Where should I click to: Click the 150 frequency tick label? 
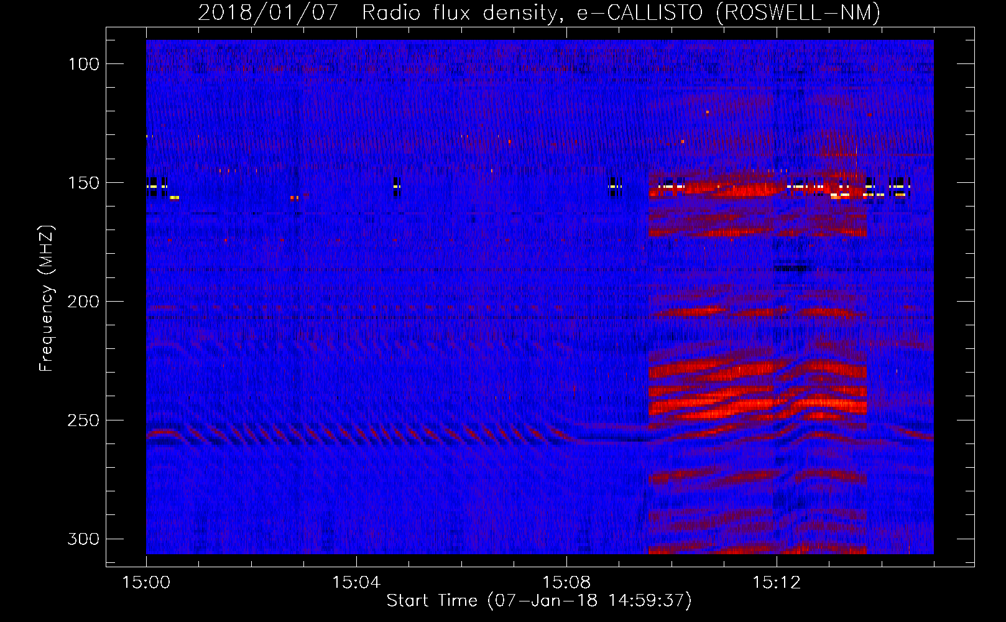[84, 183]
